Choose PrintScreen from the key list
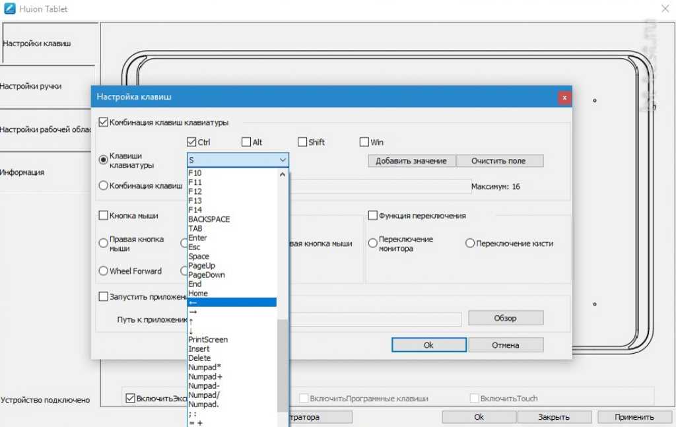676x427 pixels. (208, 339)
